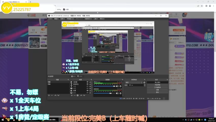
Task: Add a new source with the plus icon
Action: [x=72, y=95]
